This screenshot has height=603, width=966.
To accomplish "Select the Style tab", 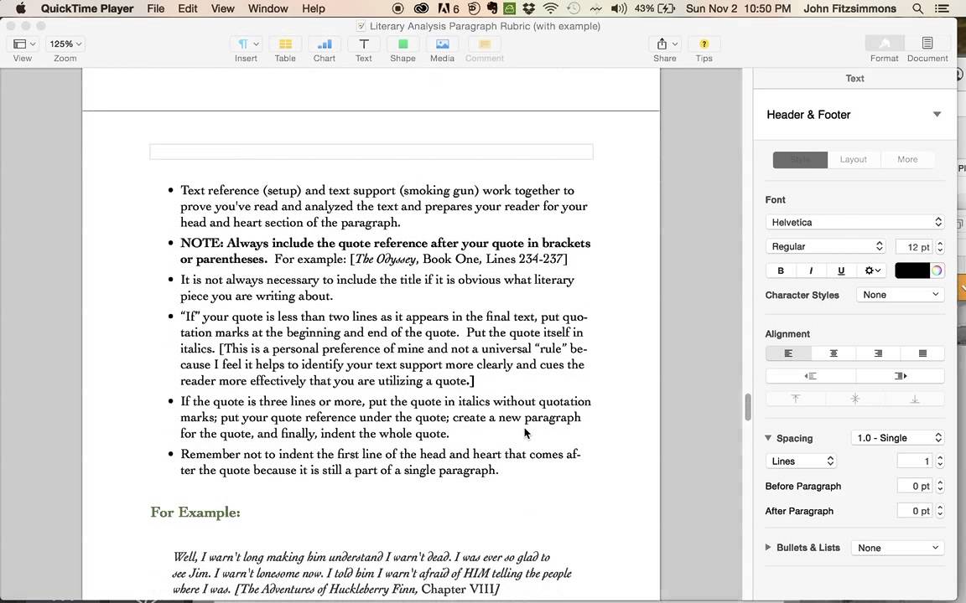I will click(800, 159).
